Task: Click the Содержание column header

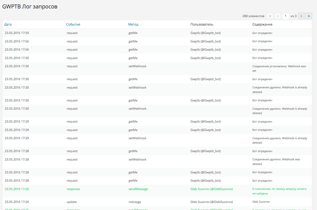Action: coord(262,25)
